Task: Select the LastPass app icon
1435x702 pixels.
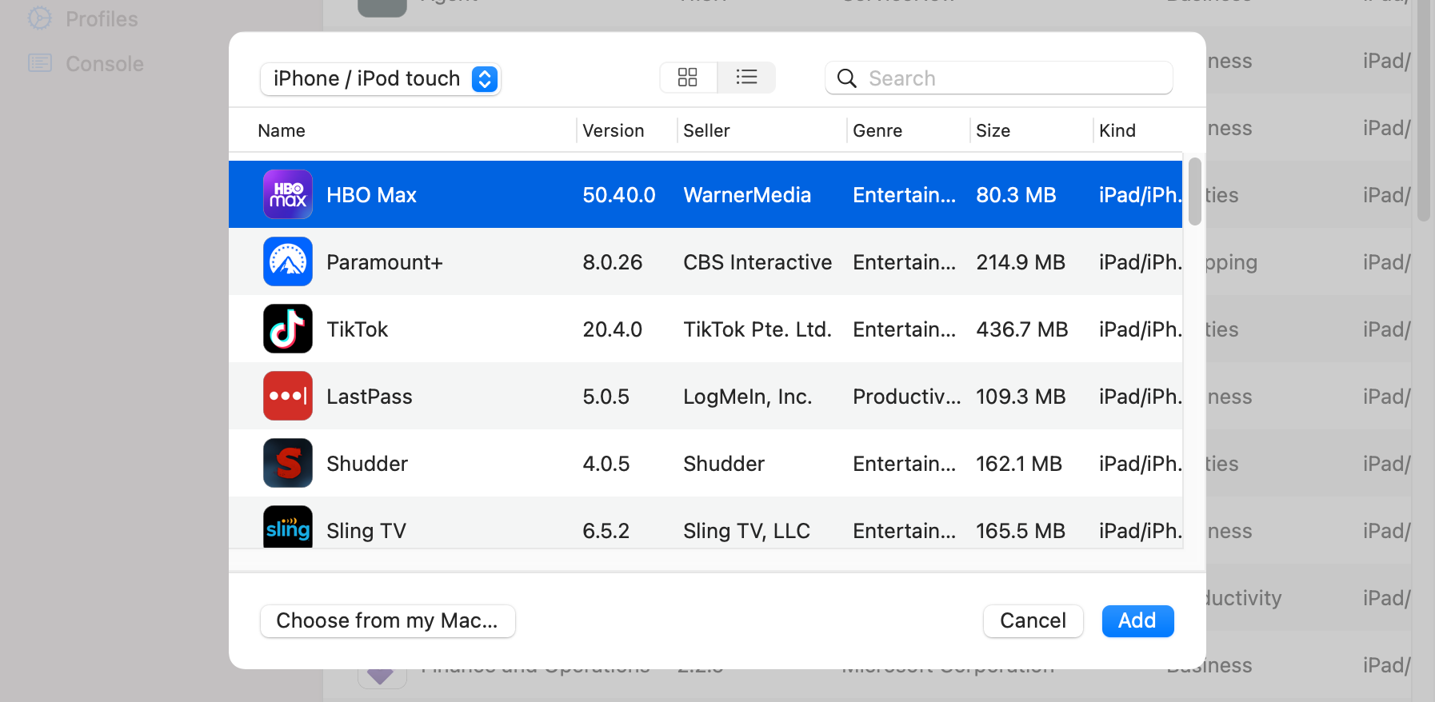Action: point(288,396)
